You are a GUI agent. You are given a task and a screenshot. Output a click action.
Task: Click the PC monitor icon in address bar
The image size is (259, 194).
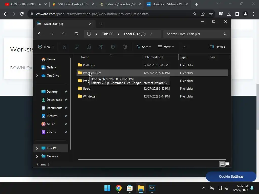89,34
